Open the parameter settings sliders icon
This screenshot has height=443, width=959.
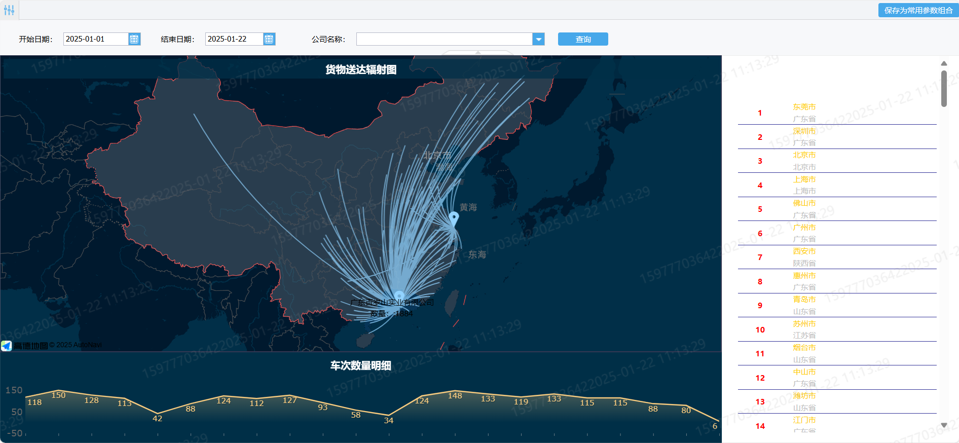pyautogui.click(x=9, y=10)
